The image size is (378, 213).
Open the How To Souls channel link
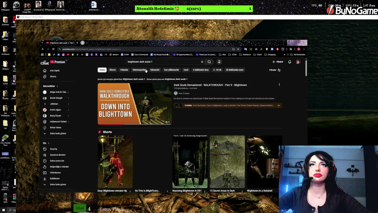184,93
